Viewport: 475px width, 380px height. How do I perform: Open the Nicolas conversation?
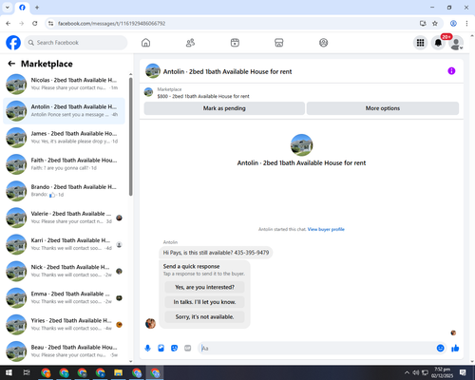(64, 84)
